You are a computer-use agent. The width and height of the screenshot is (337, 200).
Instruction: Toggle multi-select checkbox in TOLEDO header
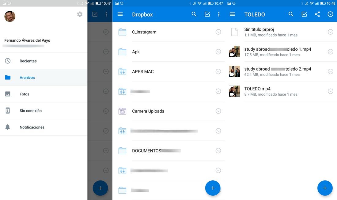(304, 14)
